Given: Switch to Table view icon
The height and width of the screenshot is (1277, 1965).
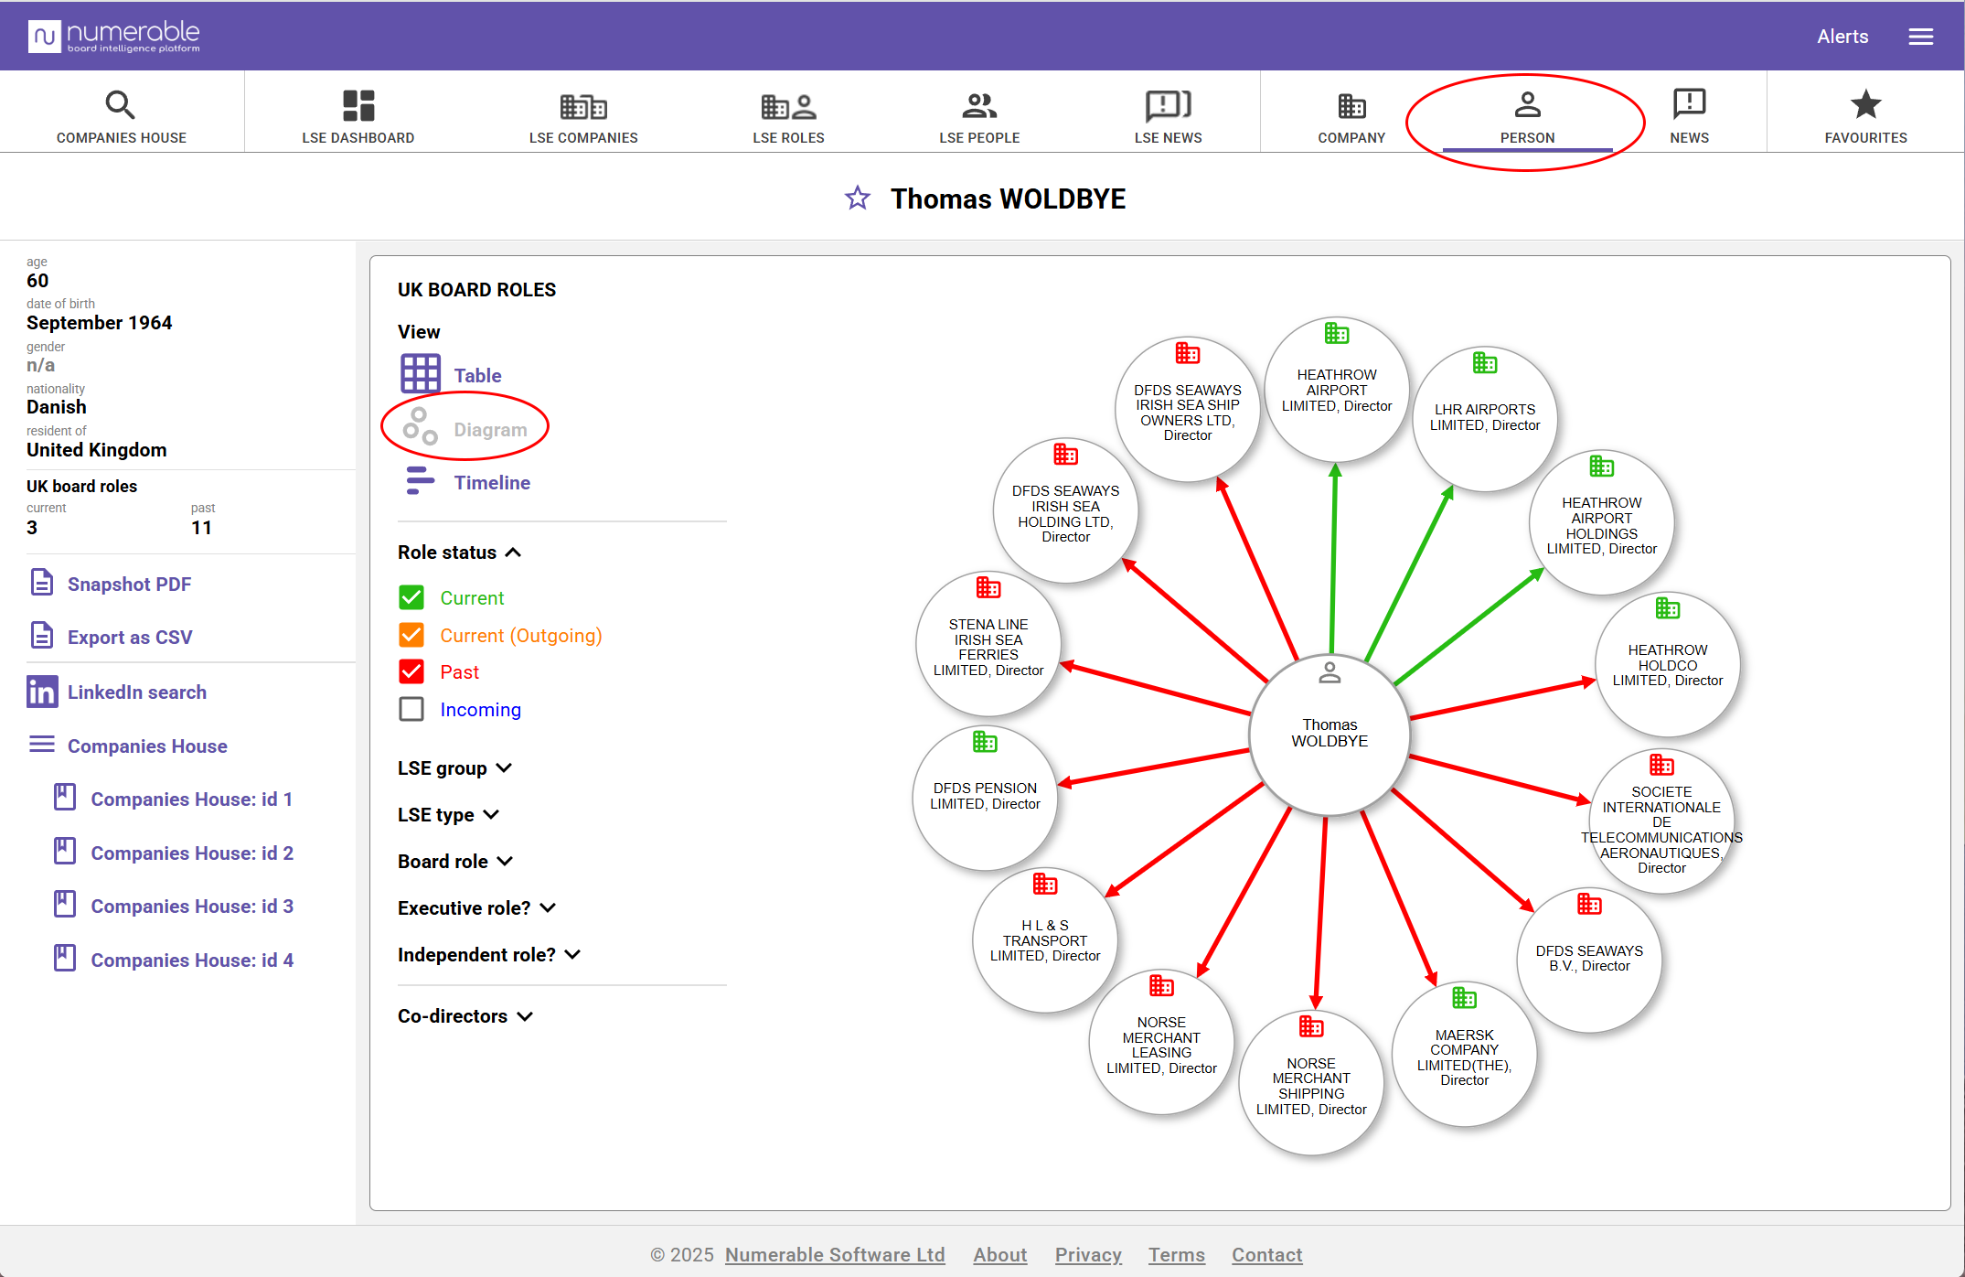Looking at the screenshot, I should (420, 374).
